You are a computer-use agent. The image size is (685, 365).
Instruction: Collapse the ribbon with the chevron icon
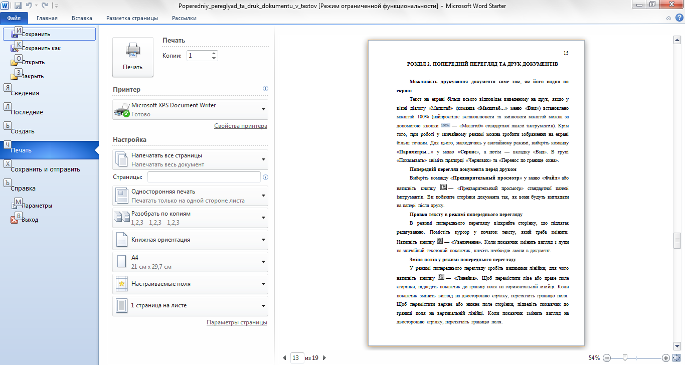668,18
